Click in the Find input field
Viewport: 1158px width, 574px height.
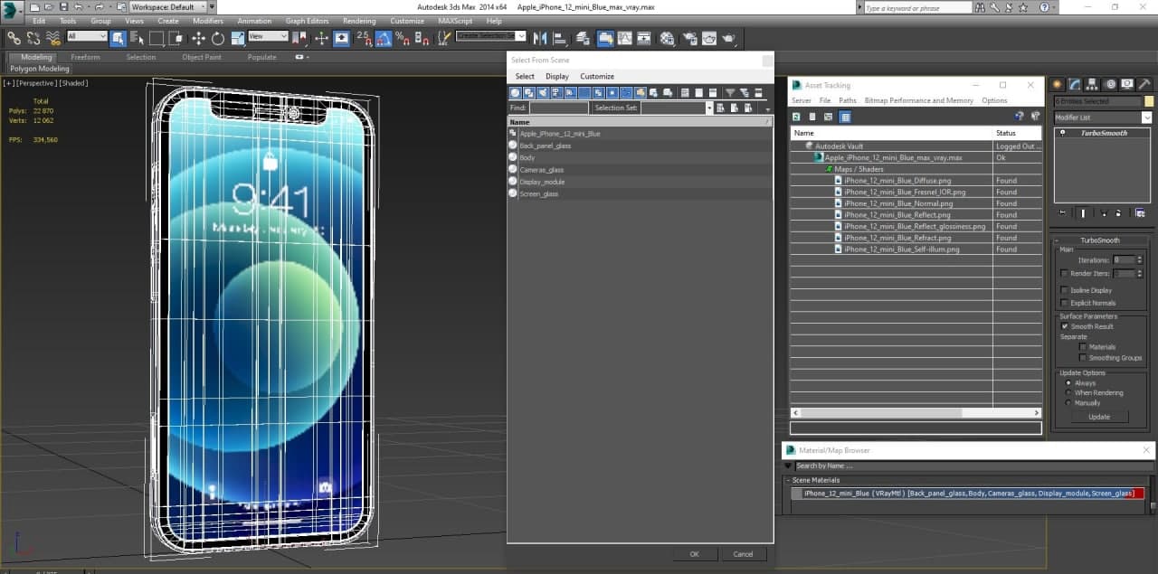(x=558, y=108)
